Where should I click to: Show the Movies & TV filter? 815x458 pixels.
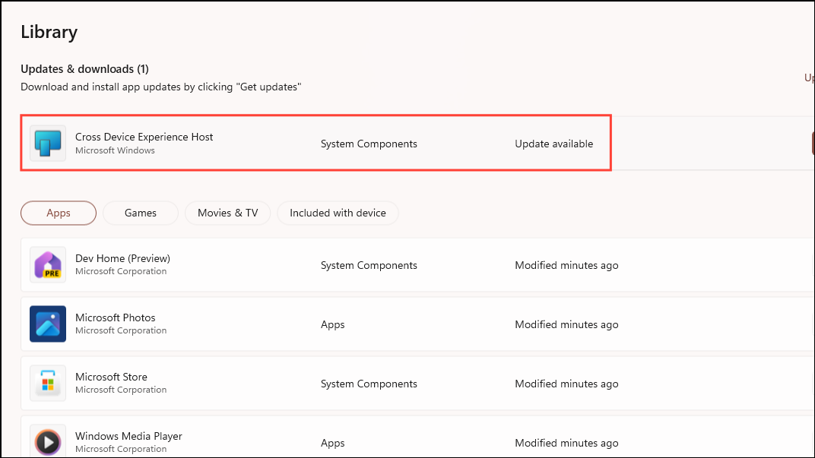pos(227,213)
